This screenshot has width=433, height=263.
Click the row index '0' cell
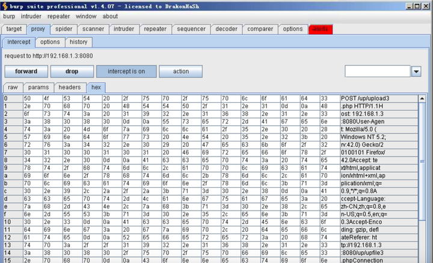(13, 98)
